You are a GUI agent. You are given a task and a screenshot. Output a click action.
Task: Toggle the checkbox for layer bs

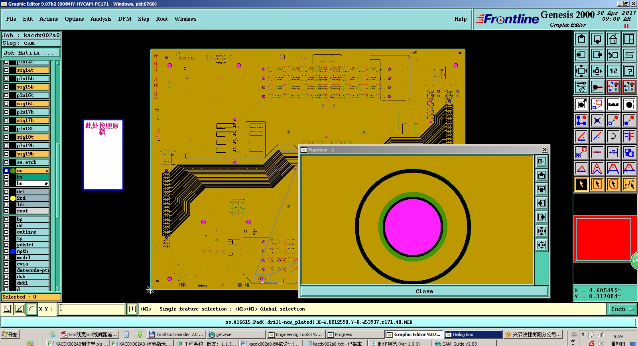(x=6, y=177)
